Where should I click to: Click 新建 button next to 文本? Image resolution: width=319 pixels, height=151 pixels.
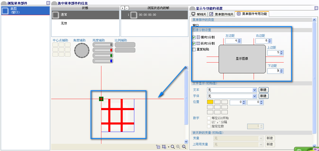[263, 90]
